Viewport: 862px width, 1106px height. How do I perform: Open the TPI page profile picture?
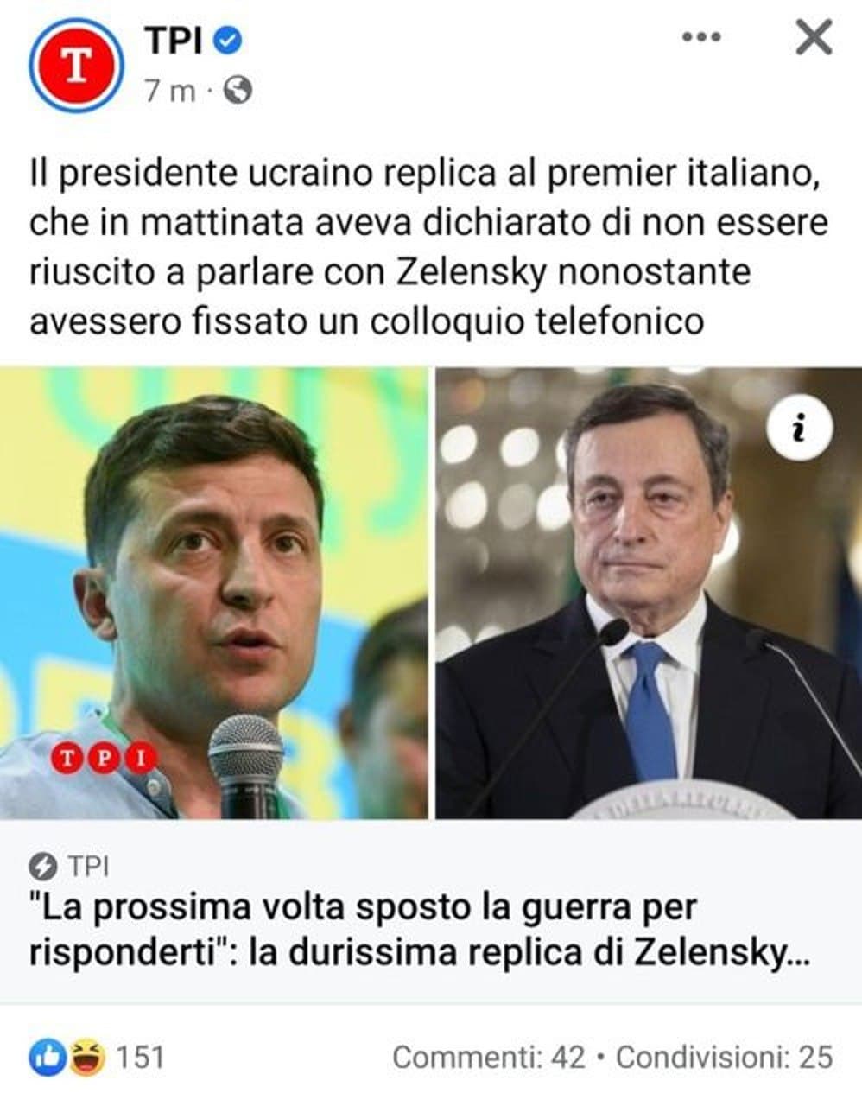pyautogui.click(x=75, y=65)
